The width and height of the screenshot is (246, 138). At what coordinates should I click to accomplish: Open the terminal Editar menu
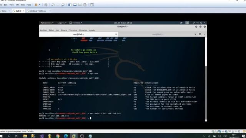coord(51,30)
